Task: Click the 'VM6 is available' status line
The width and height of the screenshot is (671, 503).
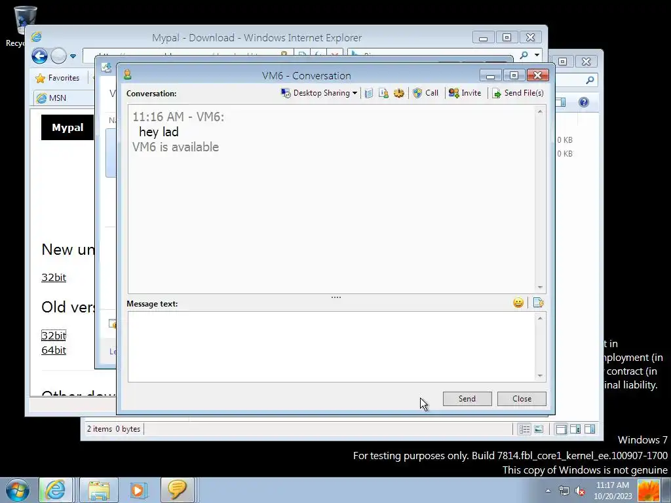Action: (176, 147)
